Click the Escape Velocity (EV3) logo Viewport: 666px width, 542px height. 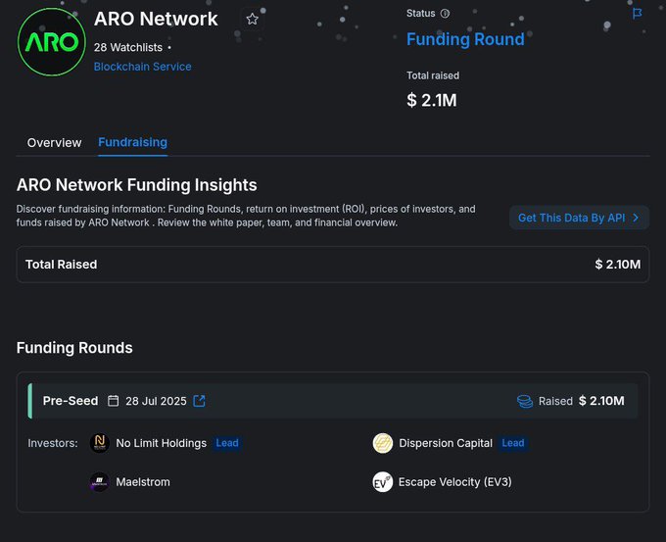pyautogui.click(x=383, y=482)
